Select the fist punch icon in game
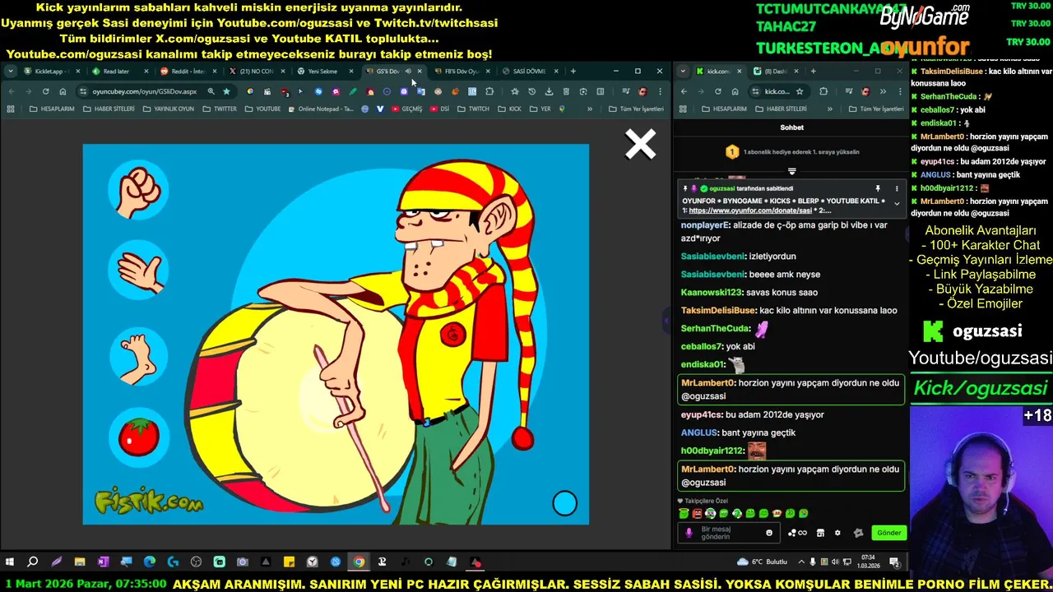The height and width of the screenshot is (592, 1053). click(x=138, y=192)
